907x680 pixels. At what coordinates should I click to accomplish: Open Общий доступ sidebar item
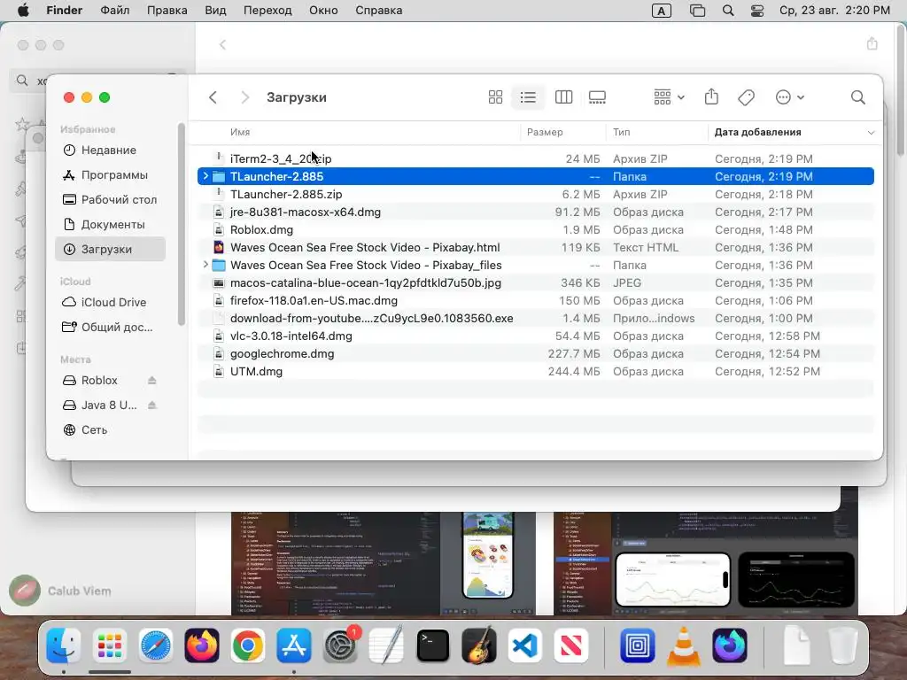coord(110,328)
